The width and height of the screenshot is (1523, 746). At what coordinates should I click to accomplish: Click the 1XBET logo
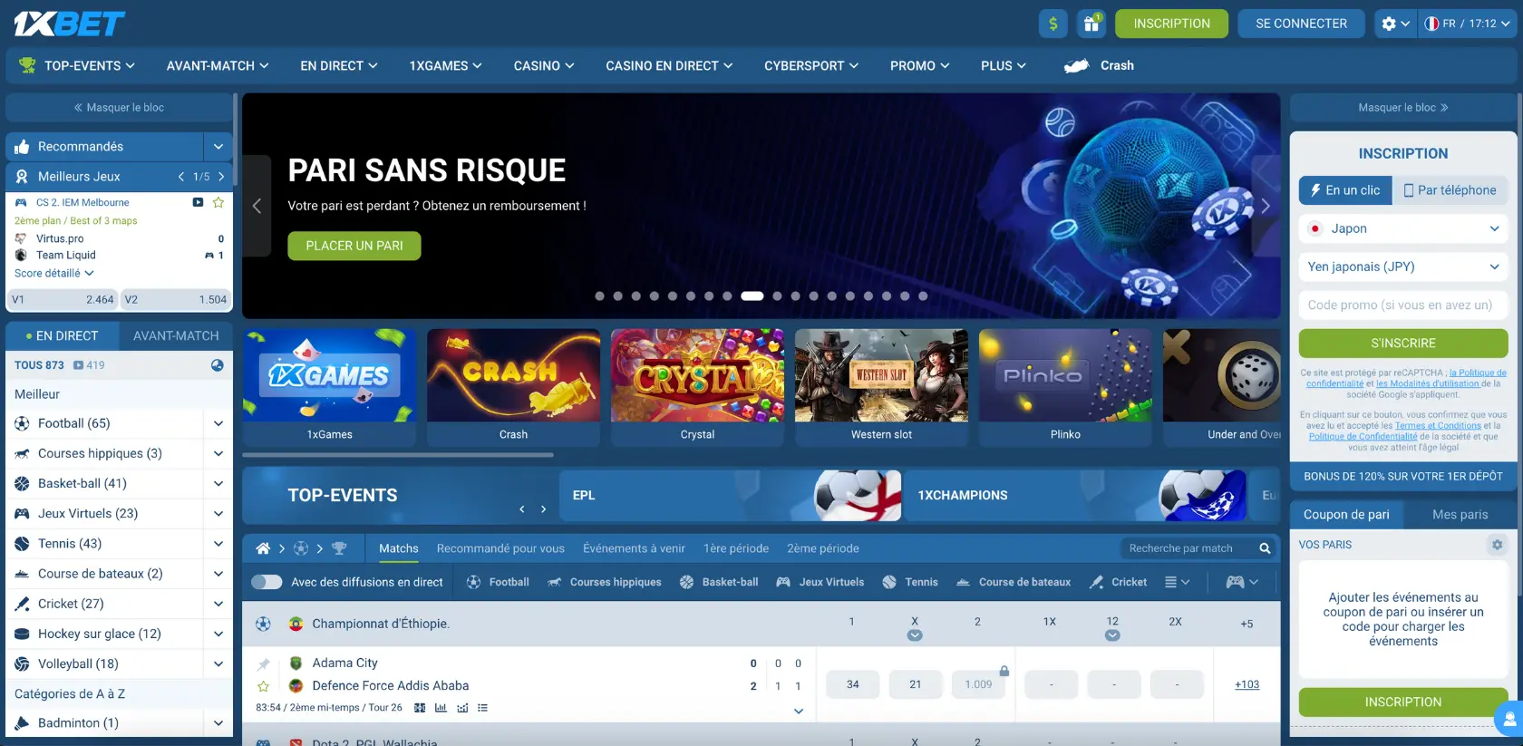click(69, 24)
